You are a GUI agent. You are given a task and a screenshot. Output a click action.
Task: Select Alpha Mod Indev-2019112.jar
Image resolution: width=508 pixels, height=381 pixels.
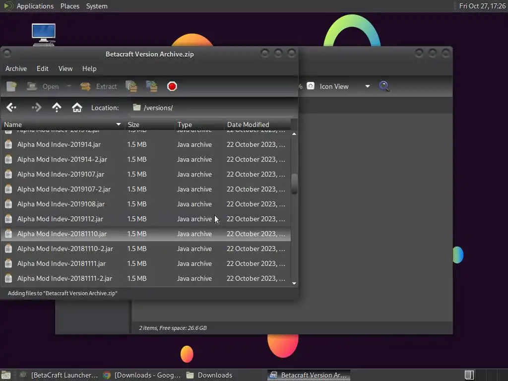pos(145,219)
